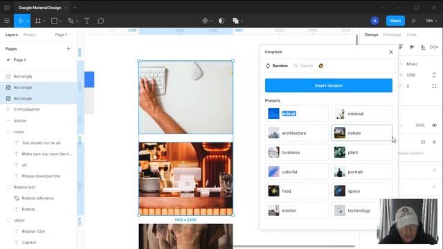Choose the business preset
The image size is (443, 249).
[297, 152]
